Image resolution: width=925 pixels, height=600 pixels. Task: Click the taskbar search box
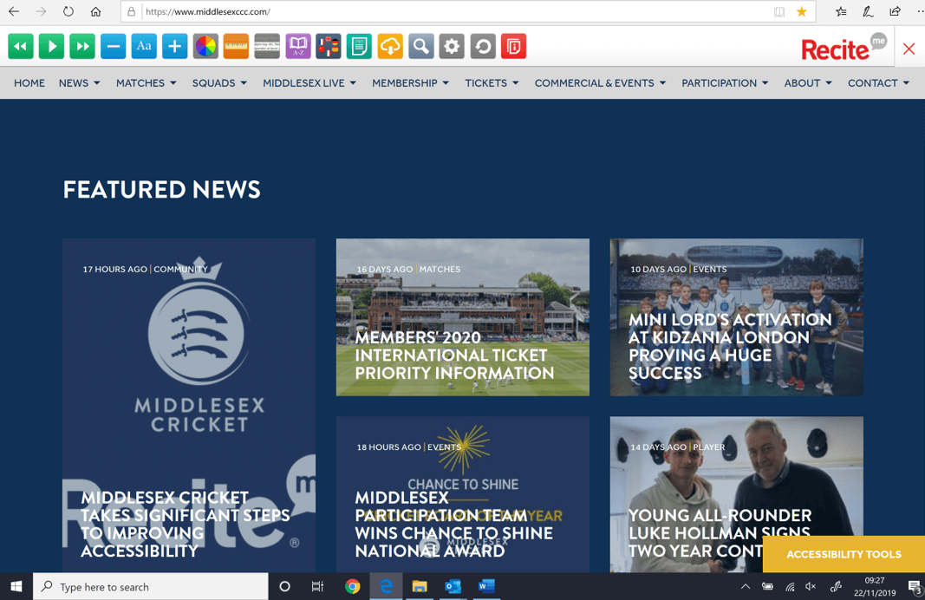[151, 586]
